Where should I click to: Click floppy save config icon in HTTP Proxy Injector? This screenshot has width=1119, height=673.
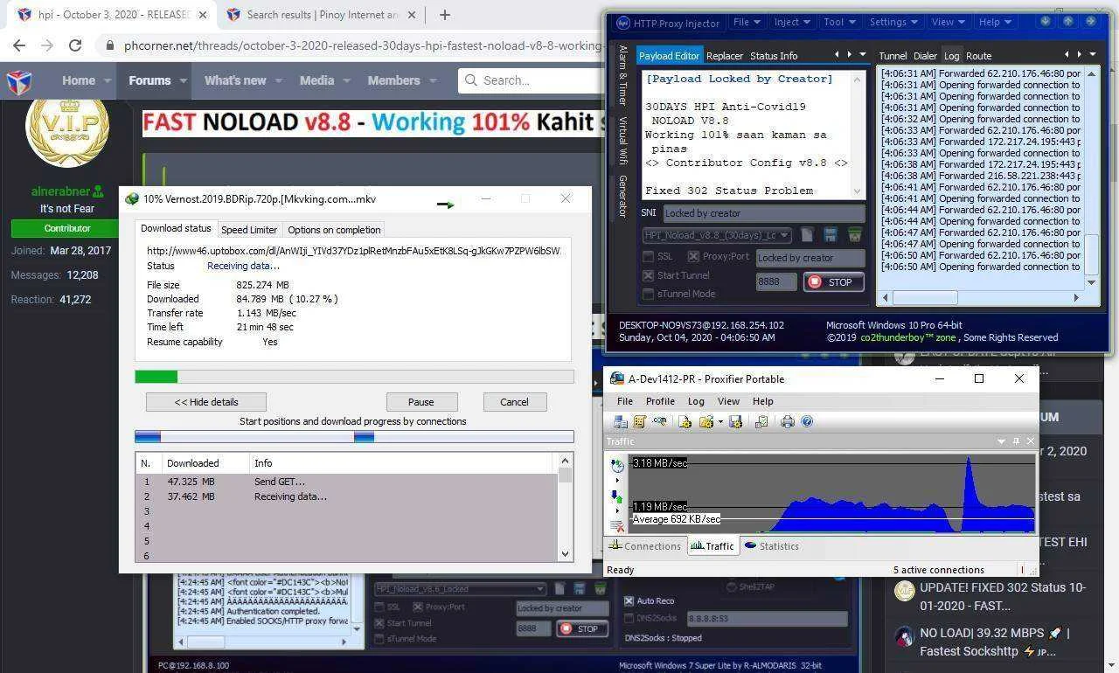[x=831, y=234]
